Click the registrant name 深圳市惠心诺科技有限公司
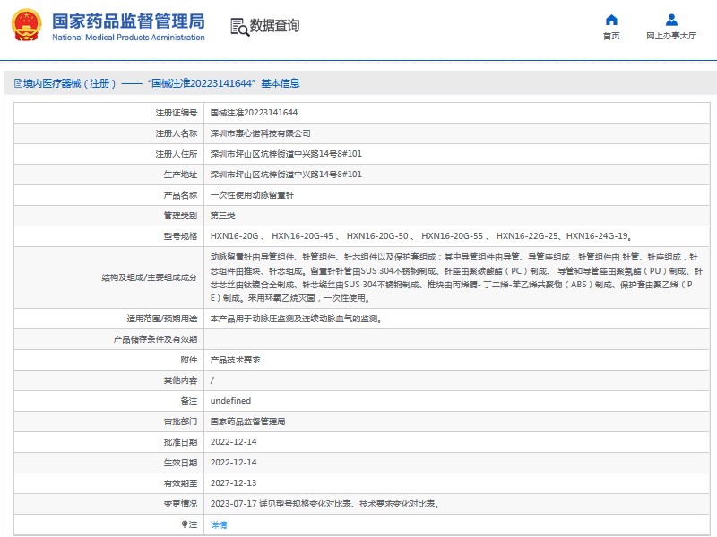The image size is (717, 537). (x=260, y=133)
